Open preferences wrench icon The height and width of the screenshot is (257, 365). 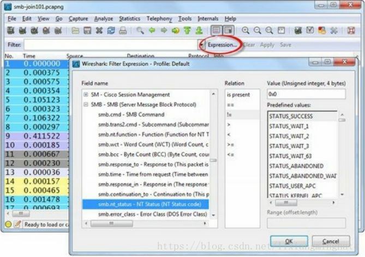[334, 30]
